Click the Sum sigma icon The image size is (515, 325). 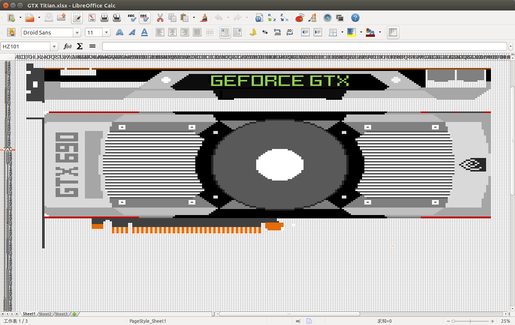80,47
